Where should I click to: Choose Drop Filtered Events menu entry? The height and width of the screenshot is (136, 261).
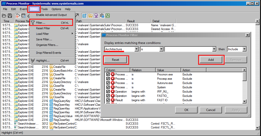[x=52, y=53]
